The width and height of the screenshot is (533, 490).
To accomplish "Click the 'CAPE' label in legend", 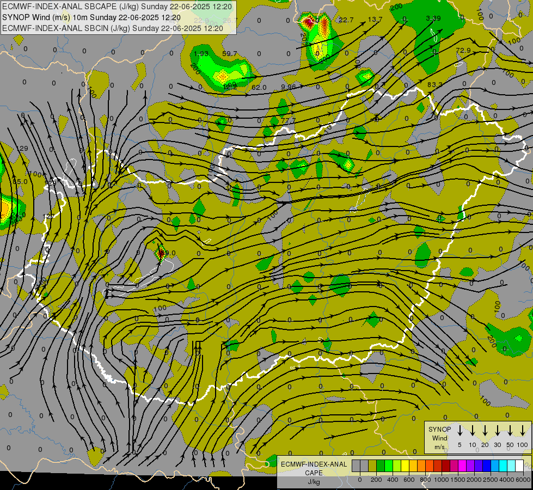I will pyautogui.click(x=314, y=473).
